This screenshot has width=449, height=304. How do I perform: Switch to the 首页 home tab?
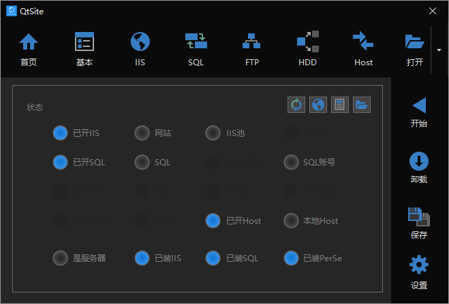[x=29, y=50]
